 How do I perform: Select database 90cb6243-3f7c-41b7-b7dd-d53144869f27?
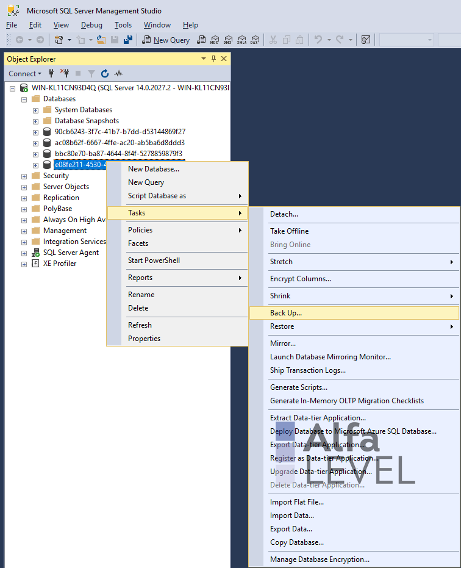click(x=120, y=132)
